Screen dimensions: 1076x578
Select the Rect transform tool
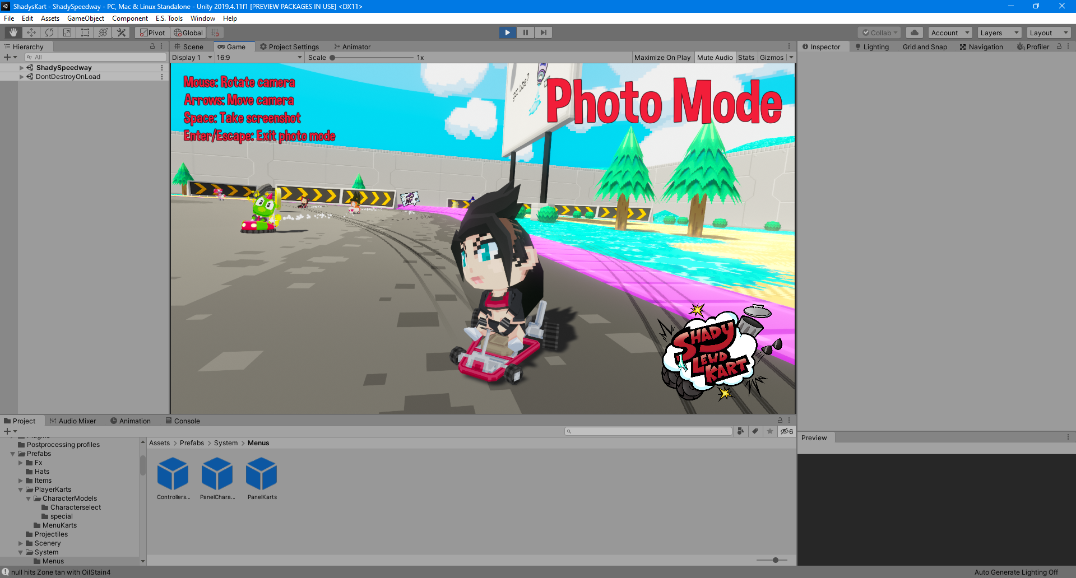coord(85,32)
